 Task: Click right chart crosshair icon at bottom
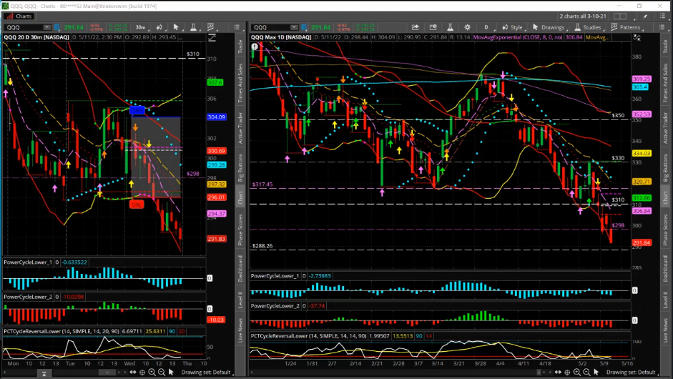tap(567, 372)
